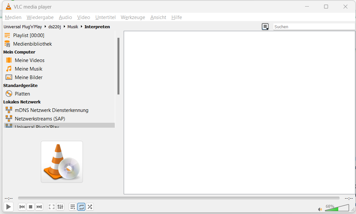Open Meine Bilder
Screen dimensions: 356x214
click(59, 77)
